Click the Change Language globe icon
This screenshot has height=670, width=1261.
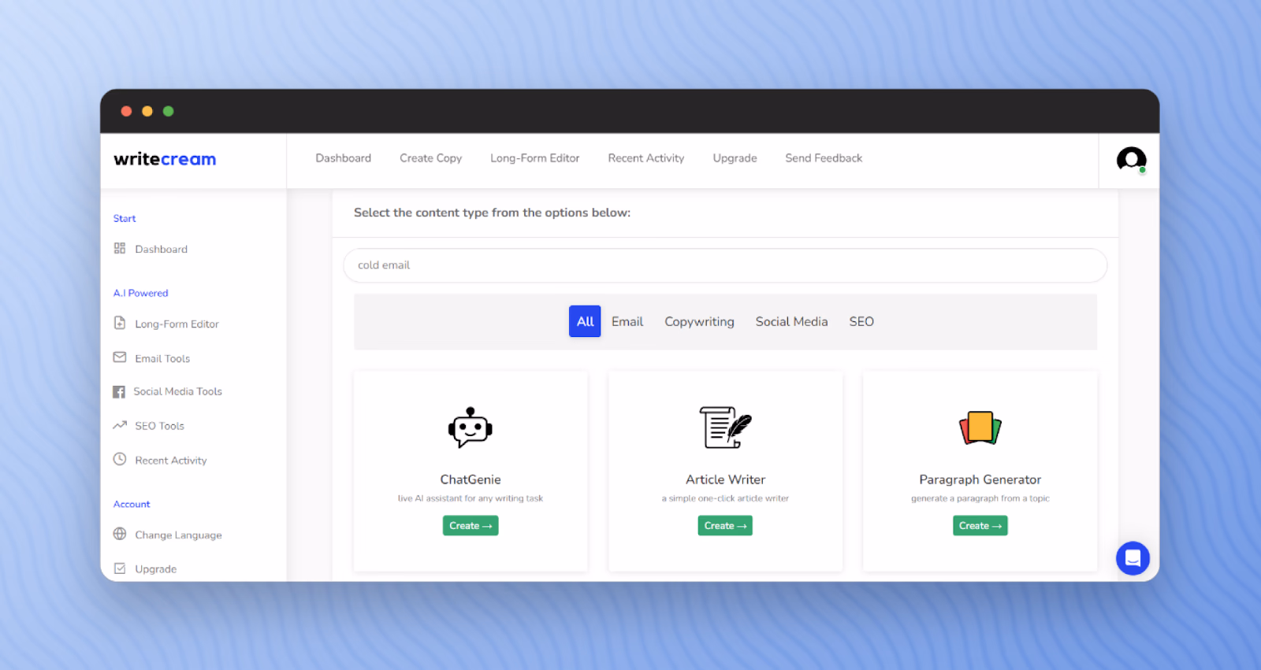(x=120, y=534)
